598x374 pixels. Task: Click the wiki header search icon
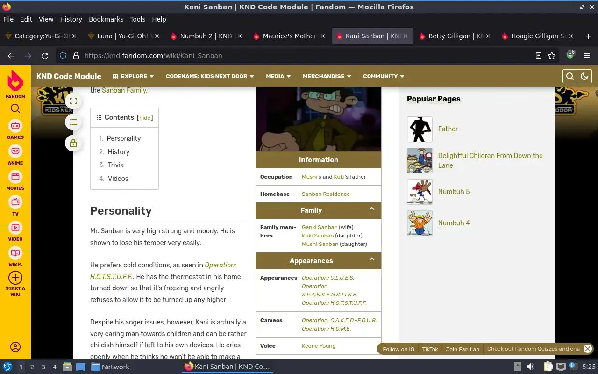point(570,76)
